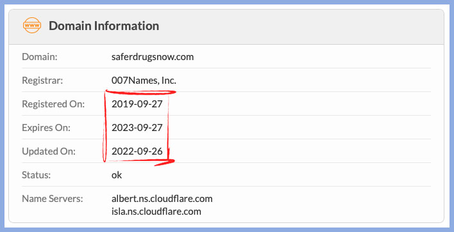Screen dimensions: 454x232
Task: Click the Updated On: label
Action: 49,151
